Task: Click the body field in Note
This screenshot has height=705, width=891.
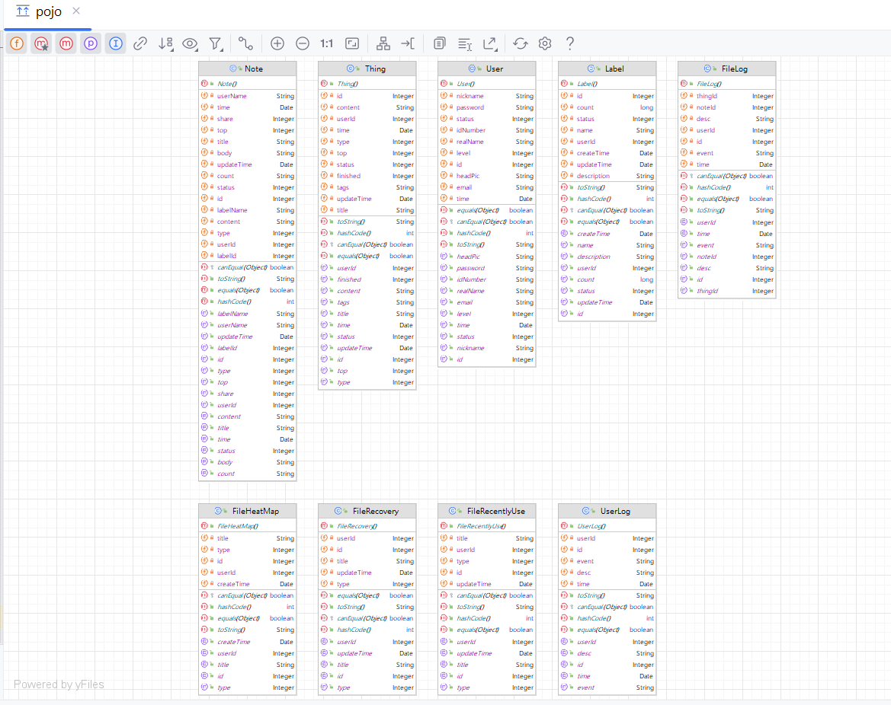Action: click(247, 153)
